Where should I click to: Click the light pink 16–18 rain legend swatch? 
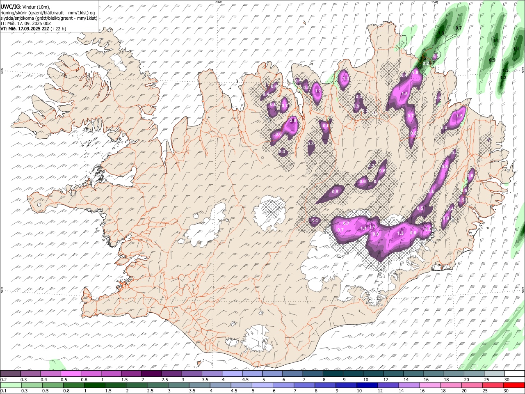pyautogui.click(x=431, y=385)
